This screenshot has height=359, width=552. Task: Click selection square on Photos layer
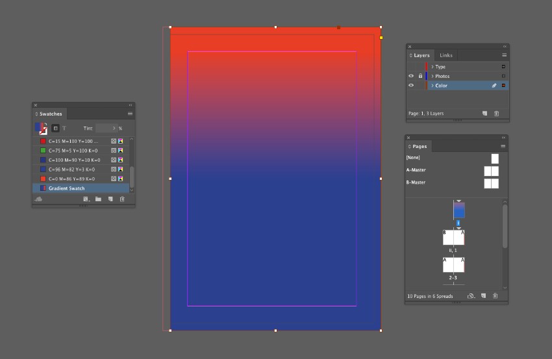503,76
